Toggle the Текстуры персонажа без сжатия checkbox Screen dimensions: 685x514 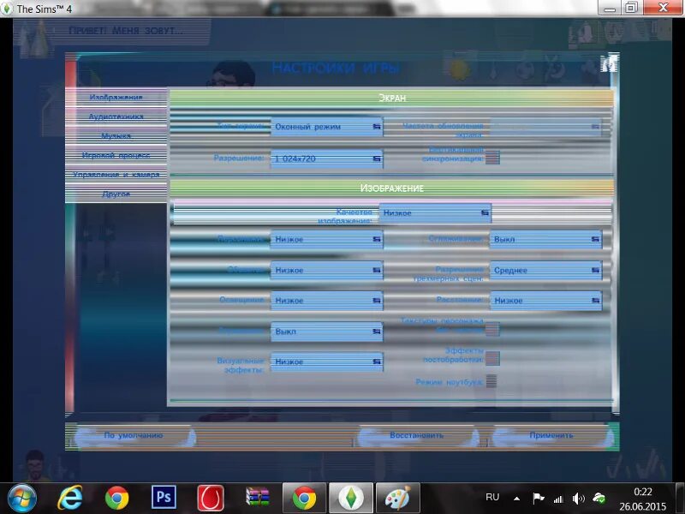coord(492,329)
